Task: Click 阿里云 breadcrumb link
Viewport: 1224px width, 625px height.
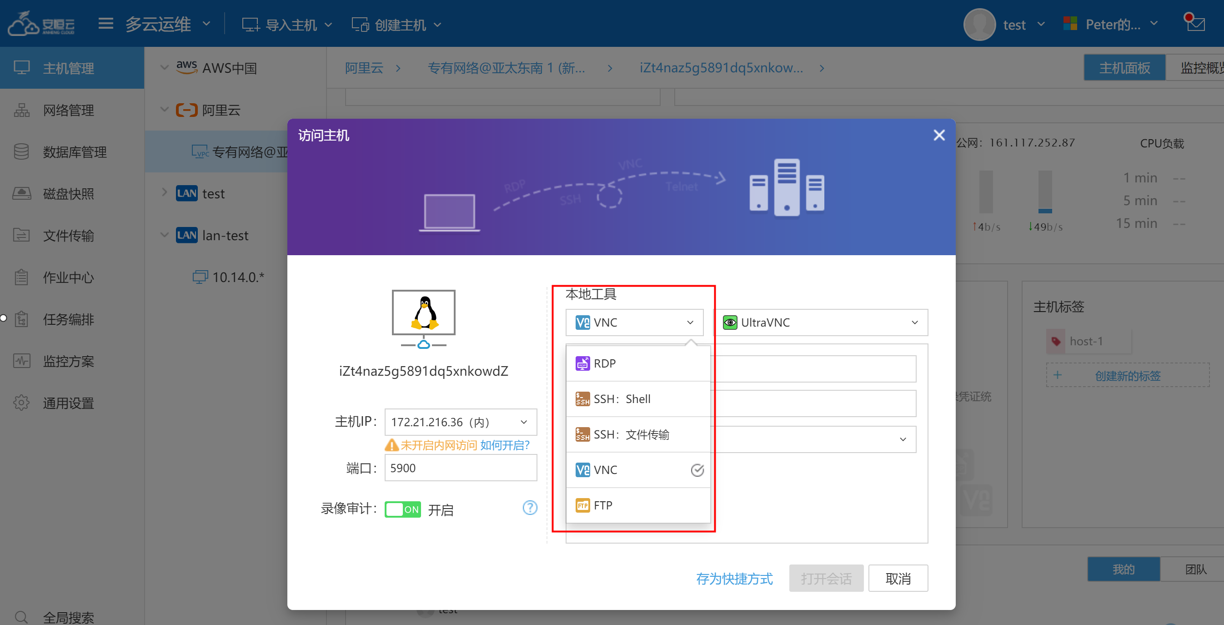Action: (x=364, y=68)
